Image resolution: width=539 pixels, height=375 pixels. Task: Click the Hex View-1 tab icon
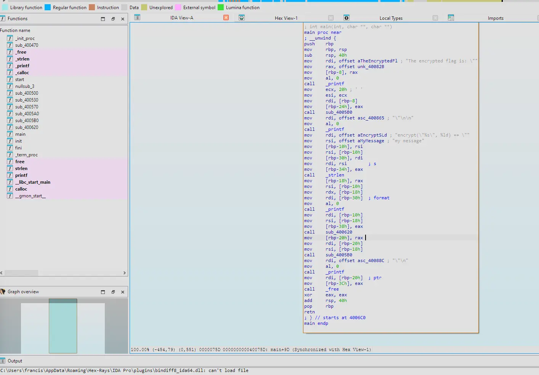(242, 18)
